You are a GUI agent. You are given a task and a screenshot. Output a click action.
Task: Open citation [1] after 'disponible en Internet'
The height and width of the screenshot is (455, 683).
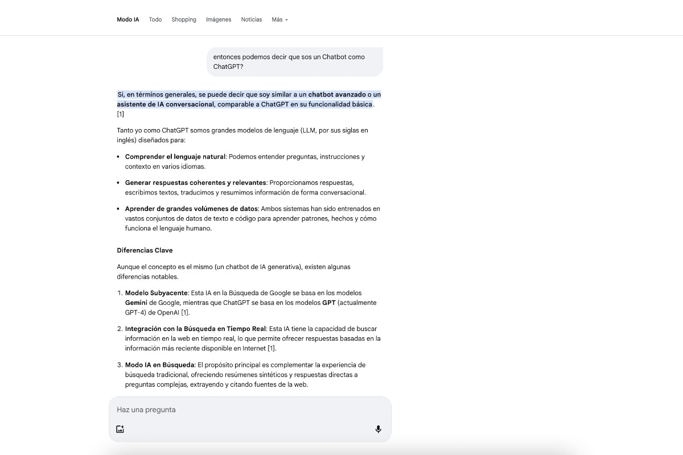coord(271,348)
